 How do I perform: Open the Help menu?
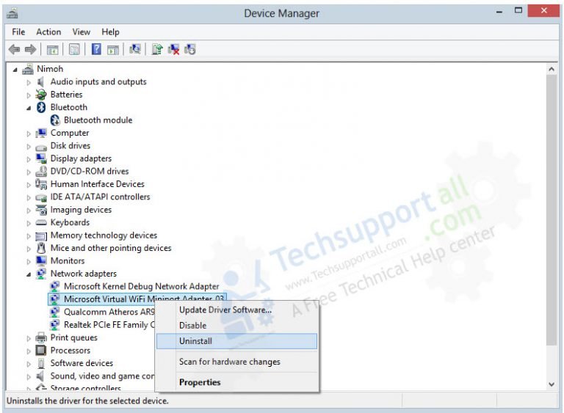click(x=110, y=32)
